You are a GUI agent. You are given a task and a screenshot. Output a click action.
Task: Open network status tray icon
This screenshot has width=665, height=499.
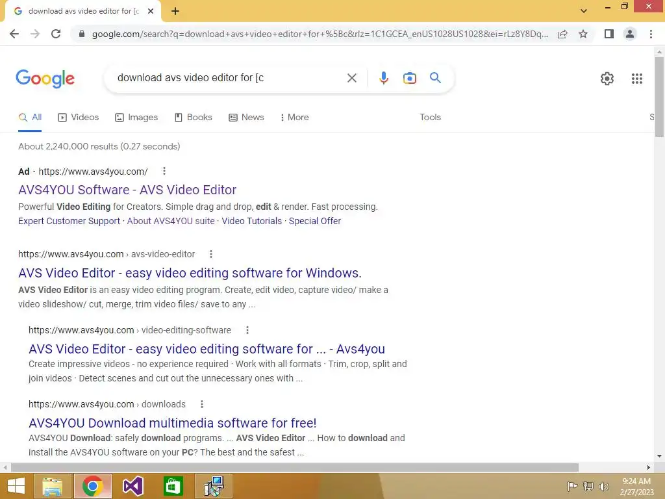tap(588, 486)
